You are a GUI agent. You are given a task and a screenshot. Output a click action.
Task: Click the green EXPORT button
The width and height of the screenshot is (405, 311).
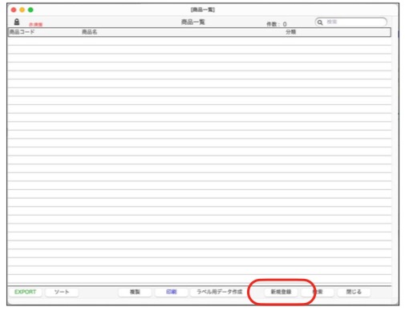tap(25, 292)
